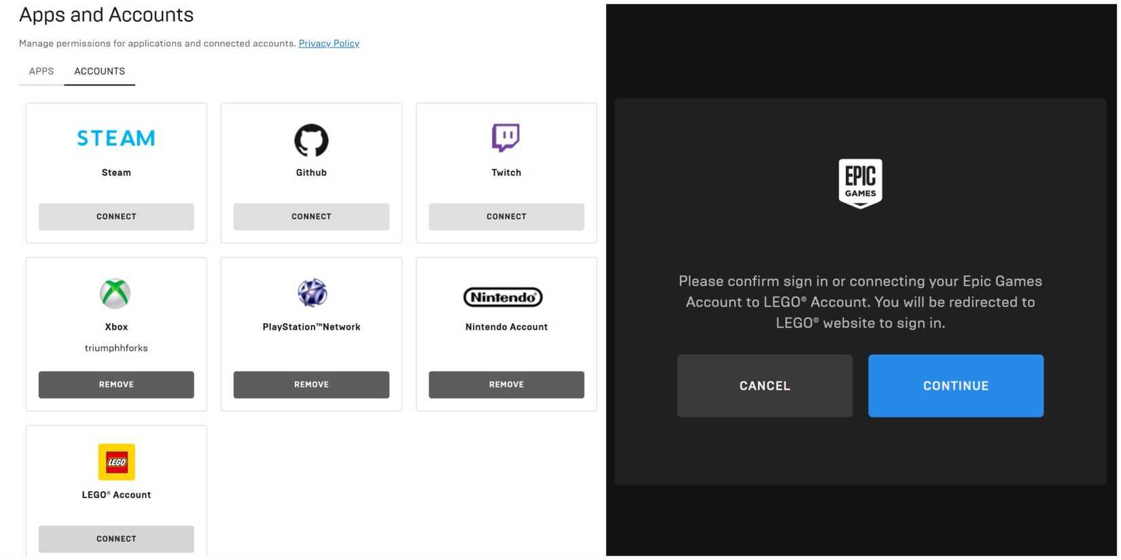The width and height of the screenshot is (1121, 560).
Task: Remove the PlayStation Network account
Action: (x=311, y=385)
